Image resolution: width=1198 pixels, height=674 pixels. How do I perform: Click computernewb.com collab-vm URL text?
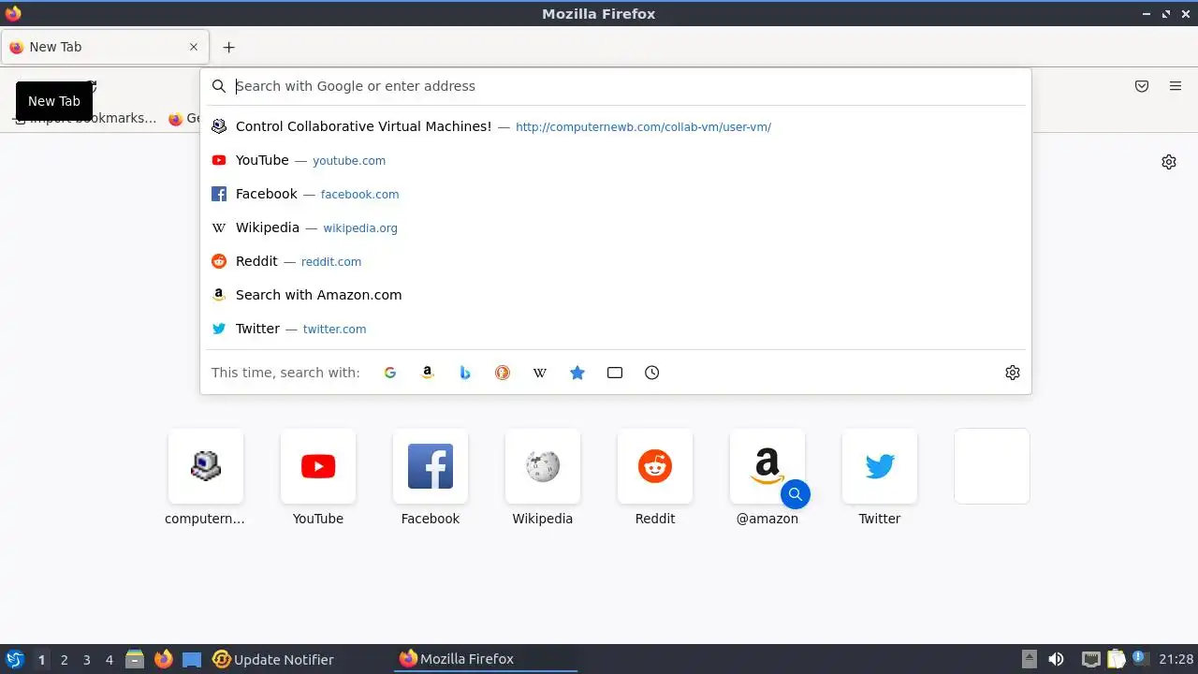click(643, 127)
